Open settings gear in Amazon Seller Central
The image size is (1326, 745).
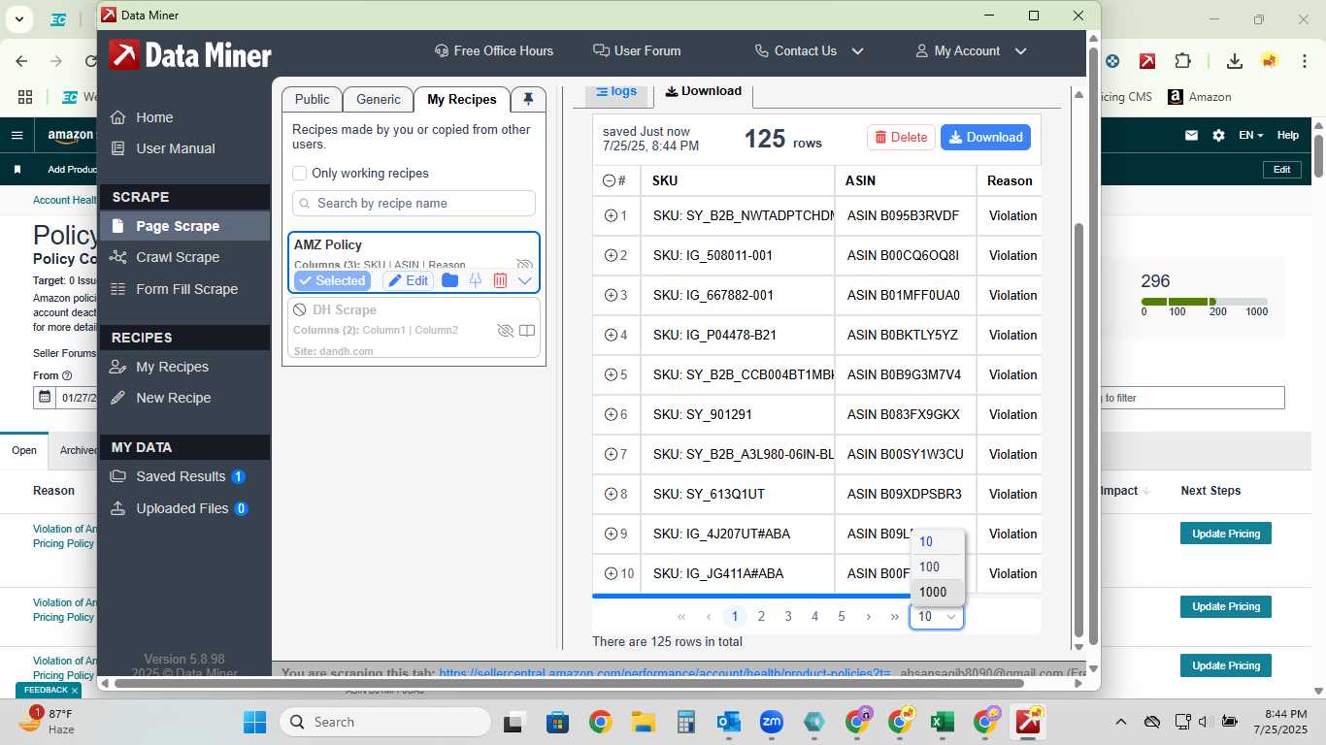pos(1218,136)
